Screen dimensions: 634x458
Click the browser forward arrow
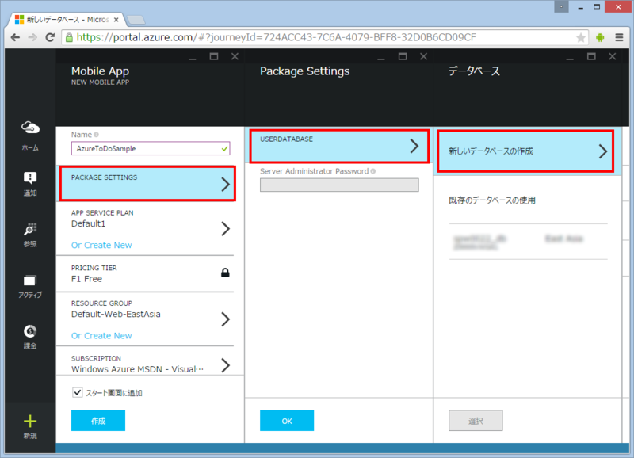pos(32,37)
